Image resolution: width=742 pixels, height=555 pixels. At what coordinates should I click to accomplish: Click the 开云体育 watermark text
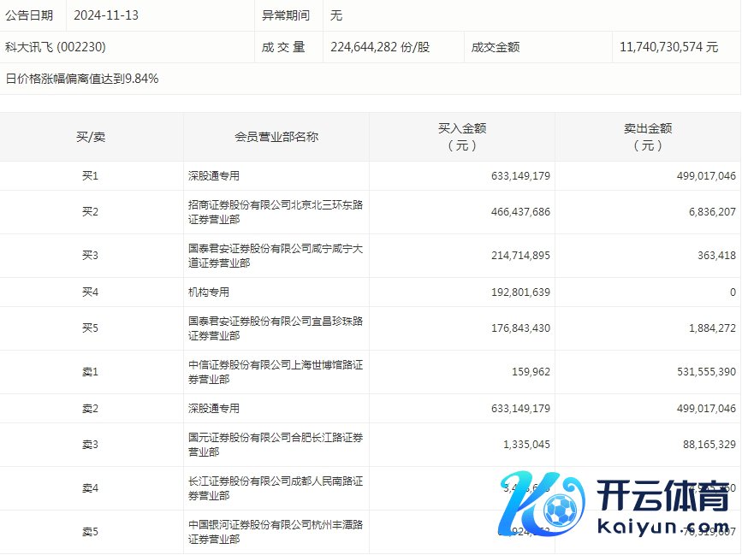click(x=656, y=493)
